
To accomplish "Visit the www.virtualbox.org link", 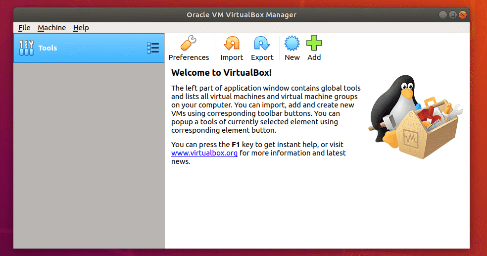I will [x=204, y=153].
